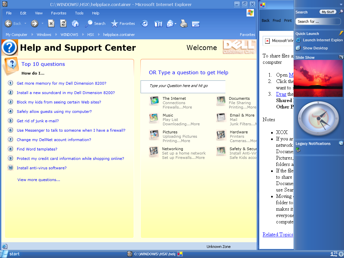The width and height of the screenshot is (344, 258).
Task: Click the Help and Support question mark icon
Action: click(10, 47)
